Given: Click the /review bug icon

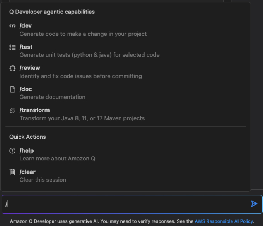Looking at the screenshot, I should click(12, 68).
